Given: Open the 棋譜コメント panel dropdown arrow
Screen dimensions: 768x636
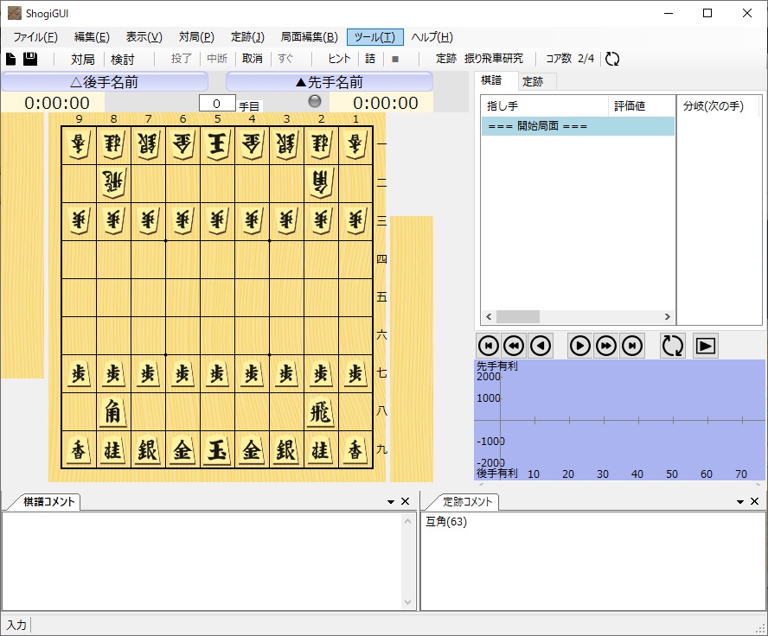Looking at the screenshot, I should 391,502.
